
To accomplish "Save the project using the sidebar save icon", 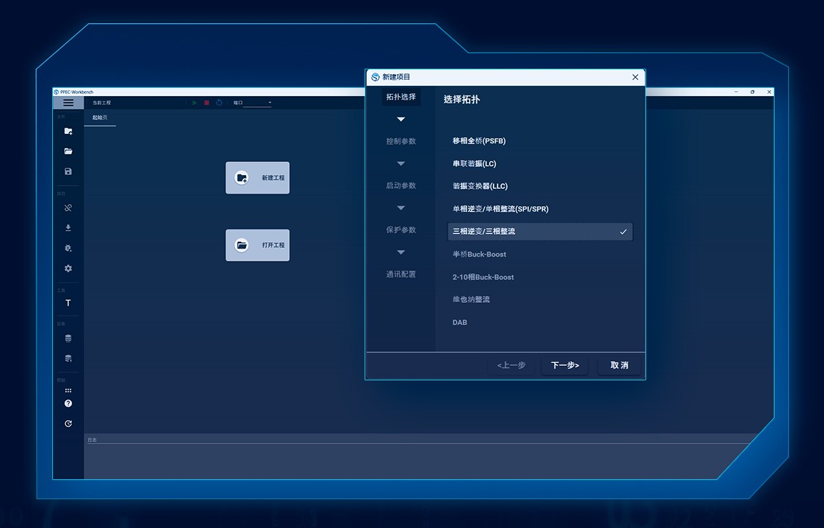I will 67,171.
